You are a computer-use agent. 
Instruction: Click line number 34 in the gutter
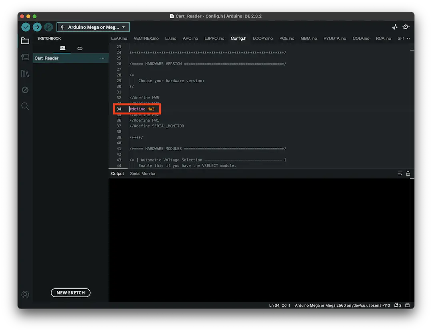[x=119, y=109]
